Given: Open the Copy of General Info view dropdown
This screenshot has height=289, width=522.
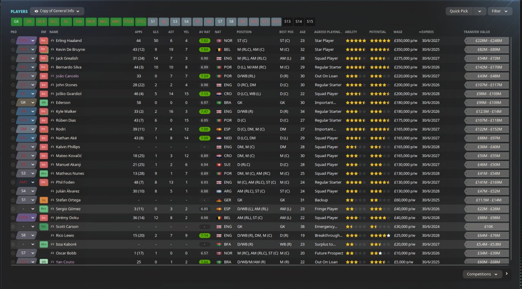Looking at the screenshot, I should (57, 11).
